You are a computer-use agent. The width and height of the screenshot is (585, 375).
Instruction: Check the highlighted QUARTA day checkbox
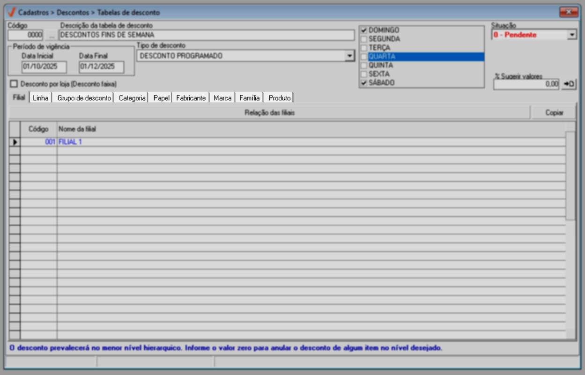(x=363, y=57)
